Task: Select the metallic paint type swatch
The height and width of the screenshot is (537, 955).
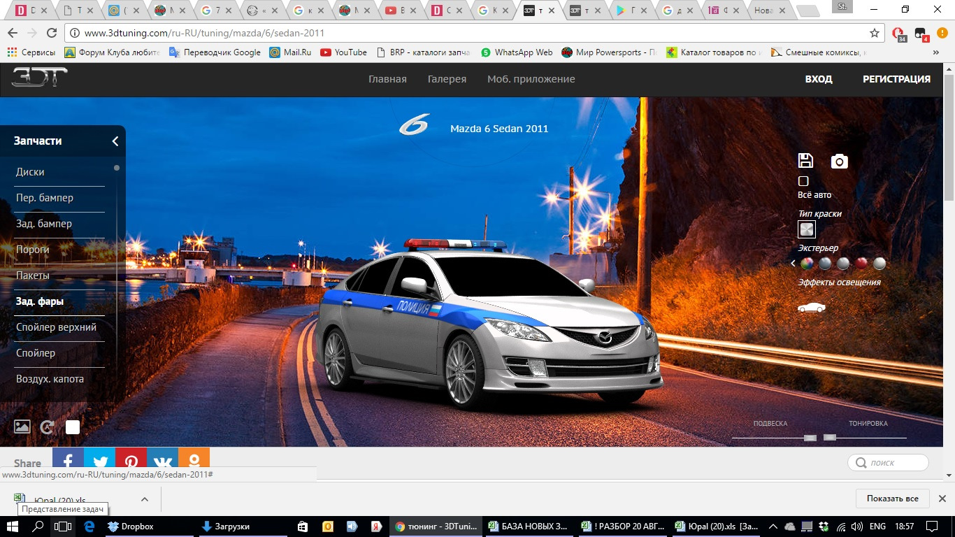Action: point(807,229)
